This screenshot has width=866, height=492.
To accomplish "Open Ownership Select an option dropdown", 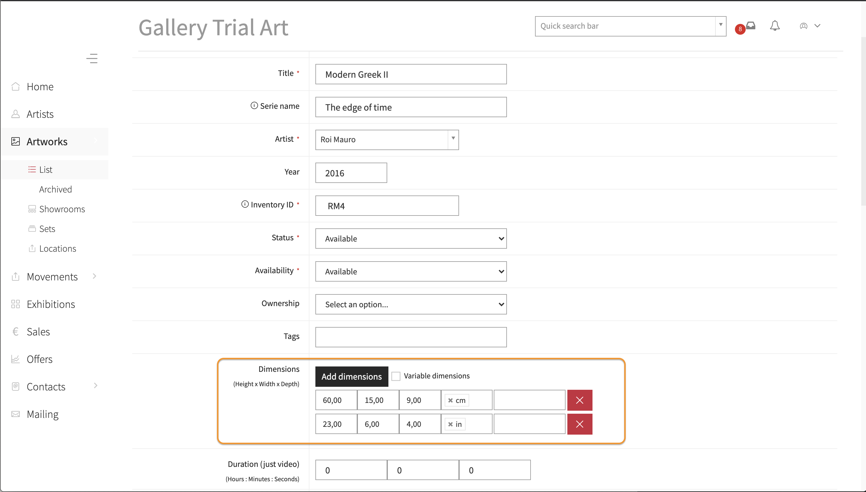I will (411, 305).
